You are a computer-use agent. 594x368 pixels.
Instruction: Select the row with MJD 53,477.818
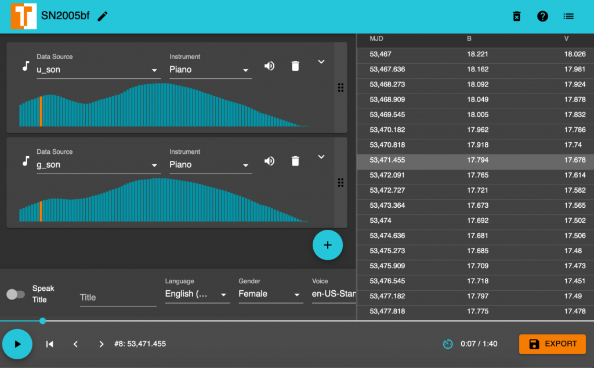(476, 312)
